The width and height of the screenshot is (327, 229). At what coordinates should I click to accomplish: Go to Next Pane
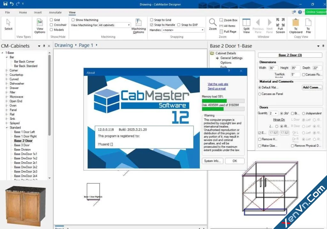pyautogui.click(x=270, y=26)
